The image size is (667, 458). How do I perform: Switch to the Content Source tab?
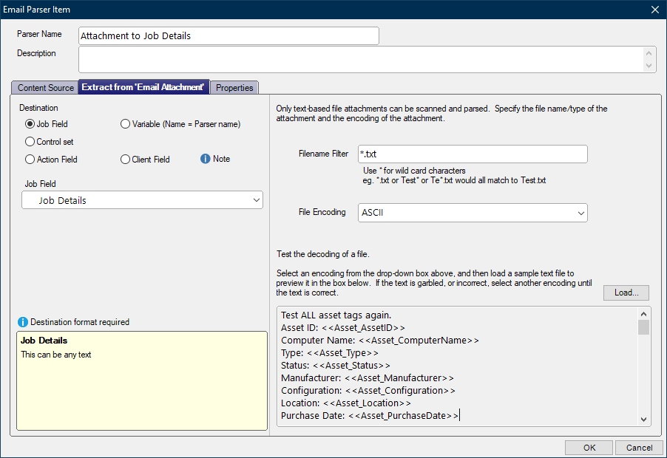coord(45,87)
